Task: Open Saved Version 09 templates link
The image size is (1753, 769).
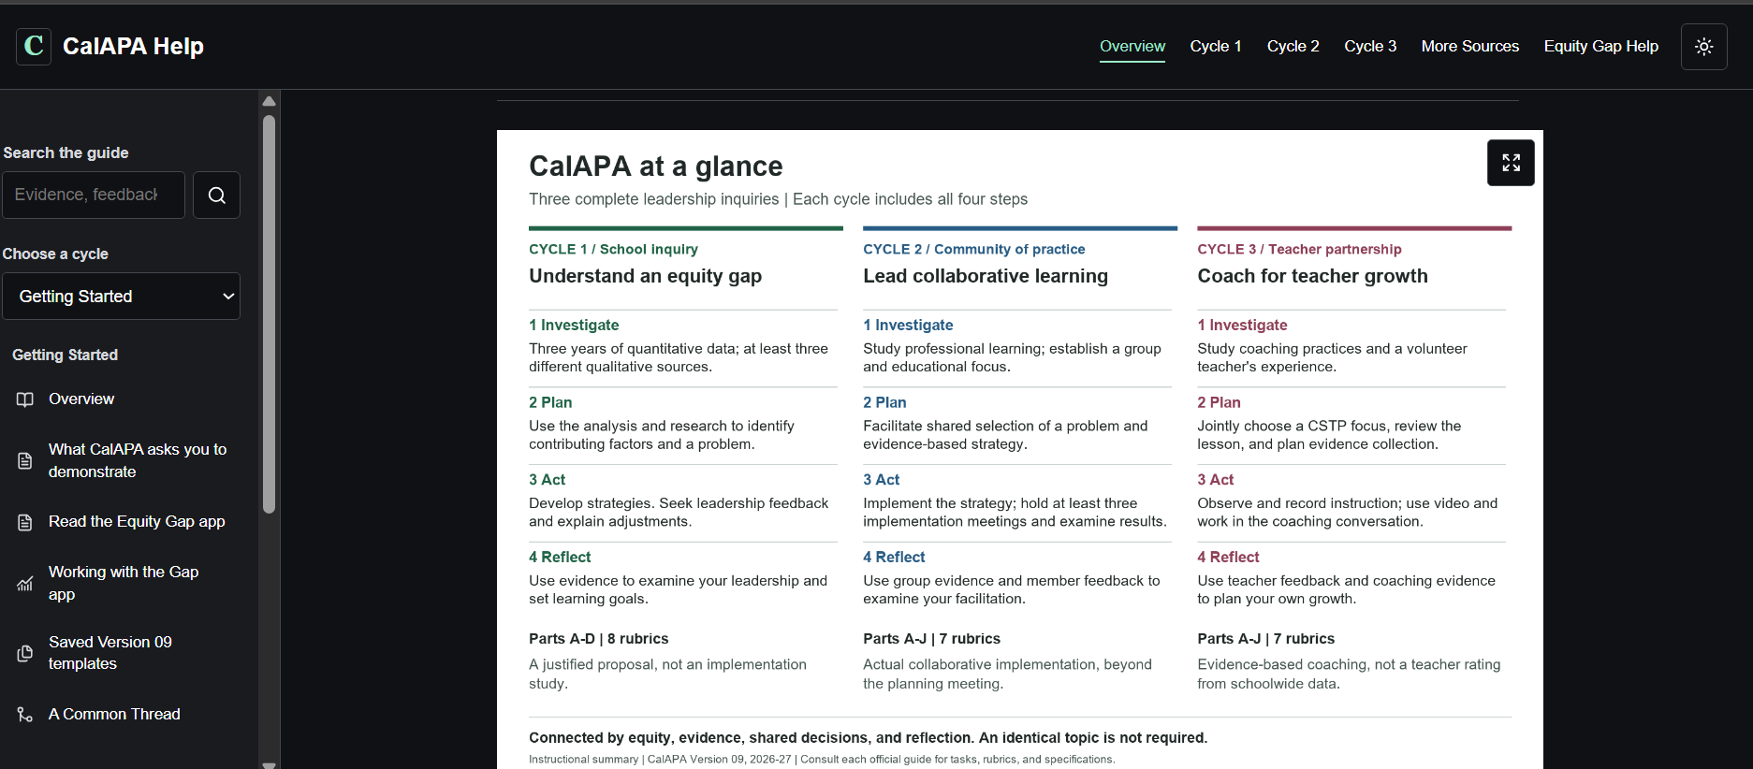Action: [110, 652]
